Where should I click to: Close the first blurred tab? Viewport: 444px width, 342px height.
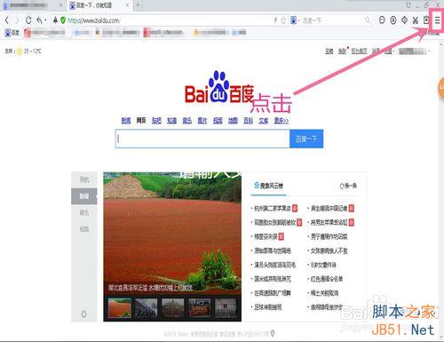(x=60, y=5)
